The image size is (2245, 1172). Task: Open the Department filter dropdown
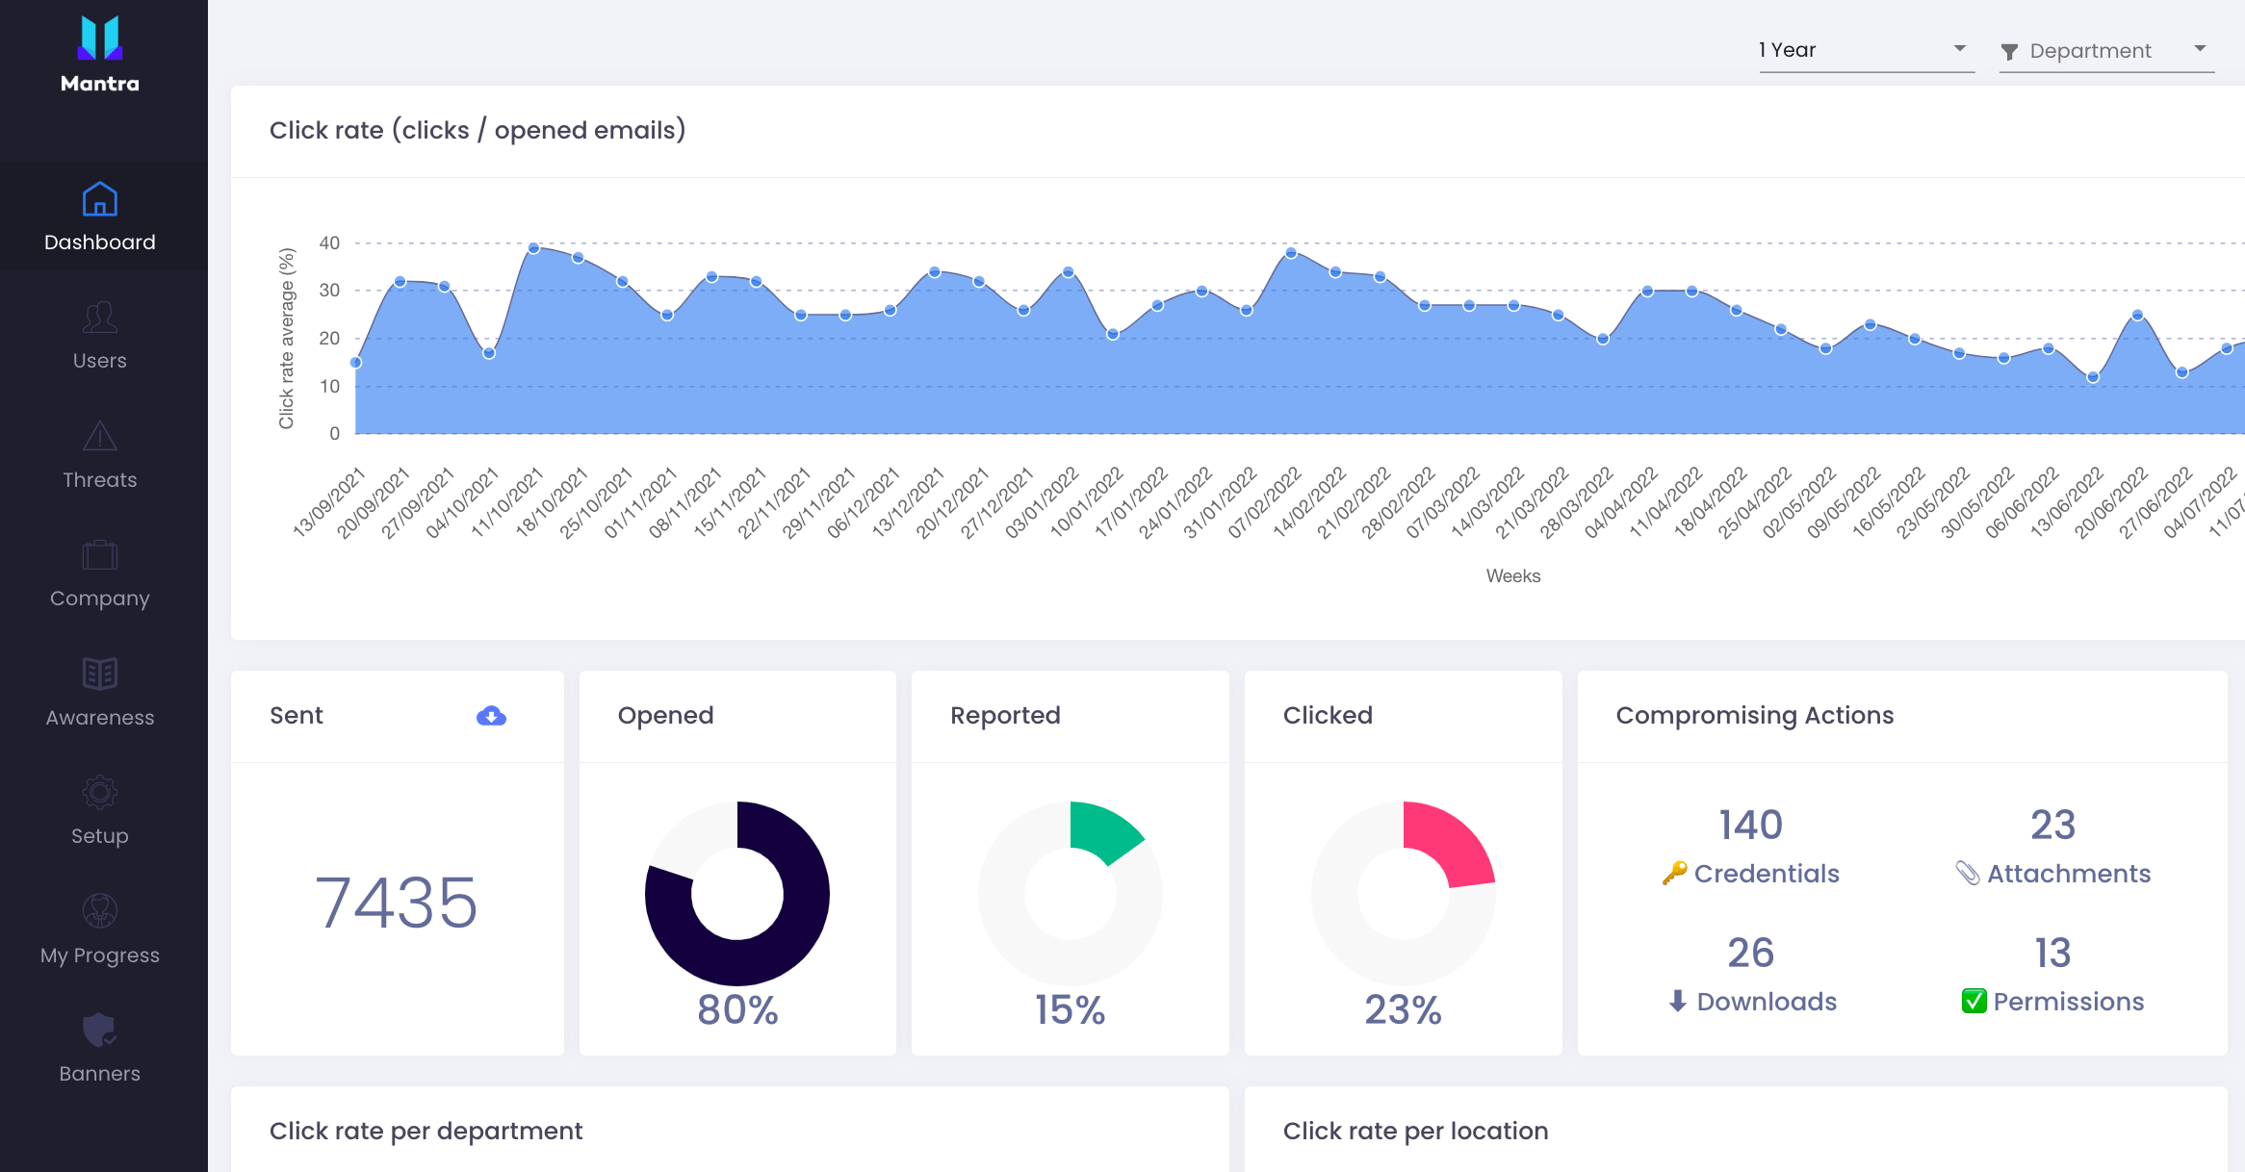pos(2106,51)
